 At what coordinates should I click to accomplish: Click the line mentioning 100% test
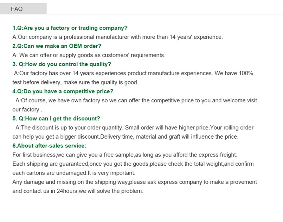tap(133, 73)
